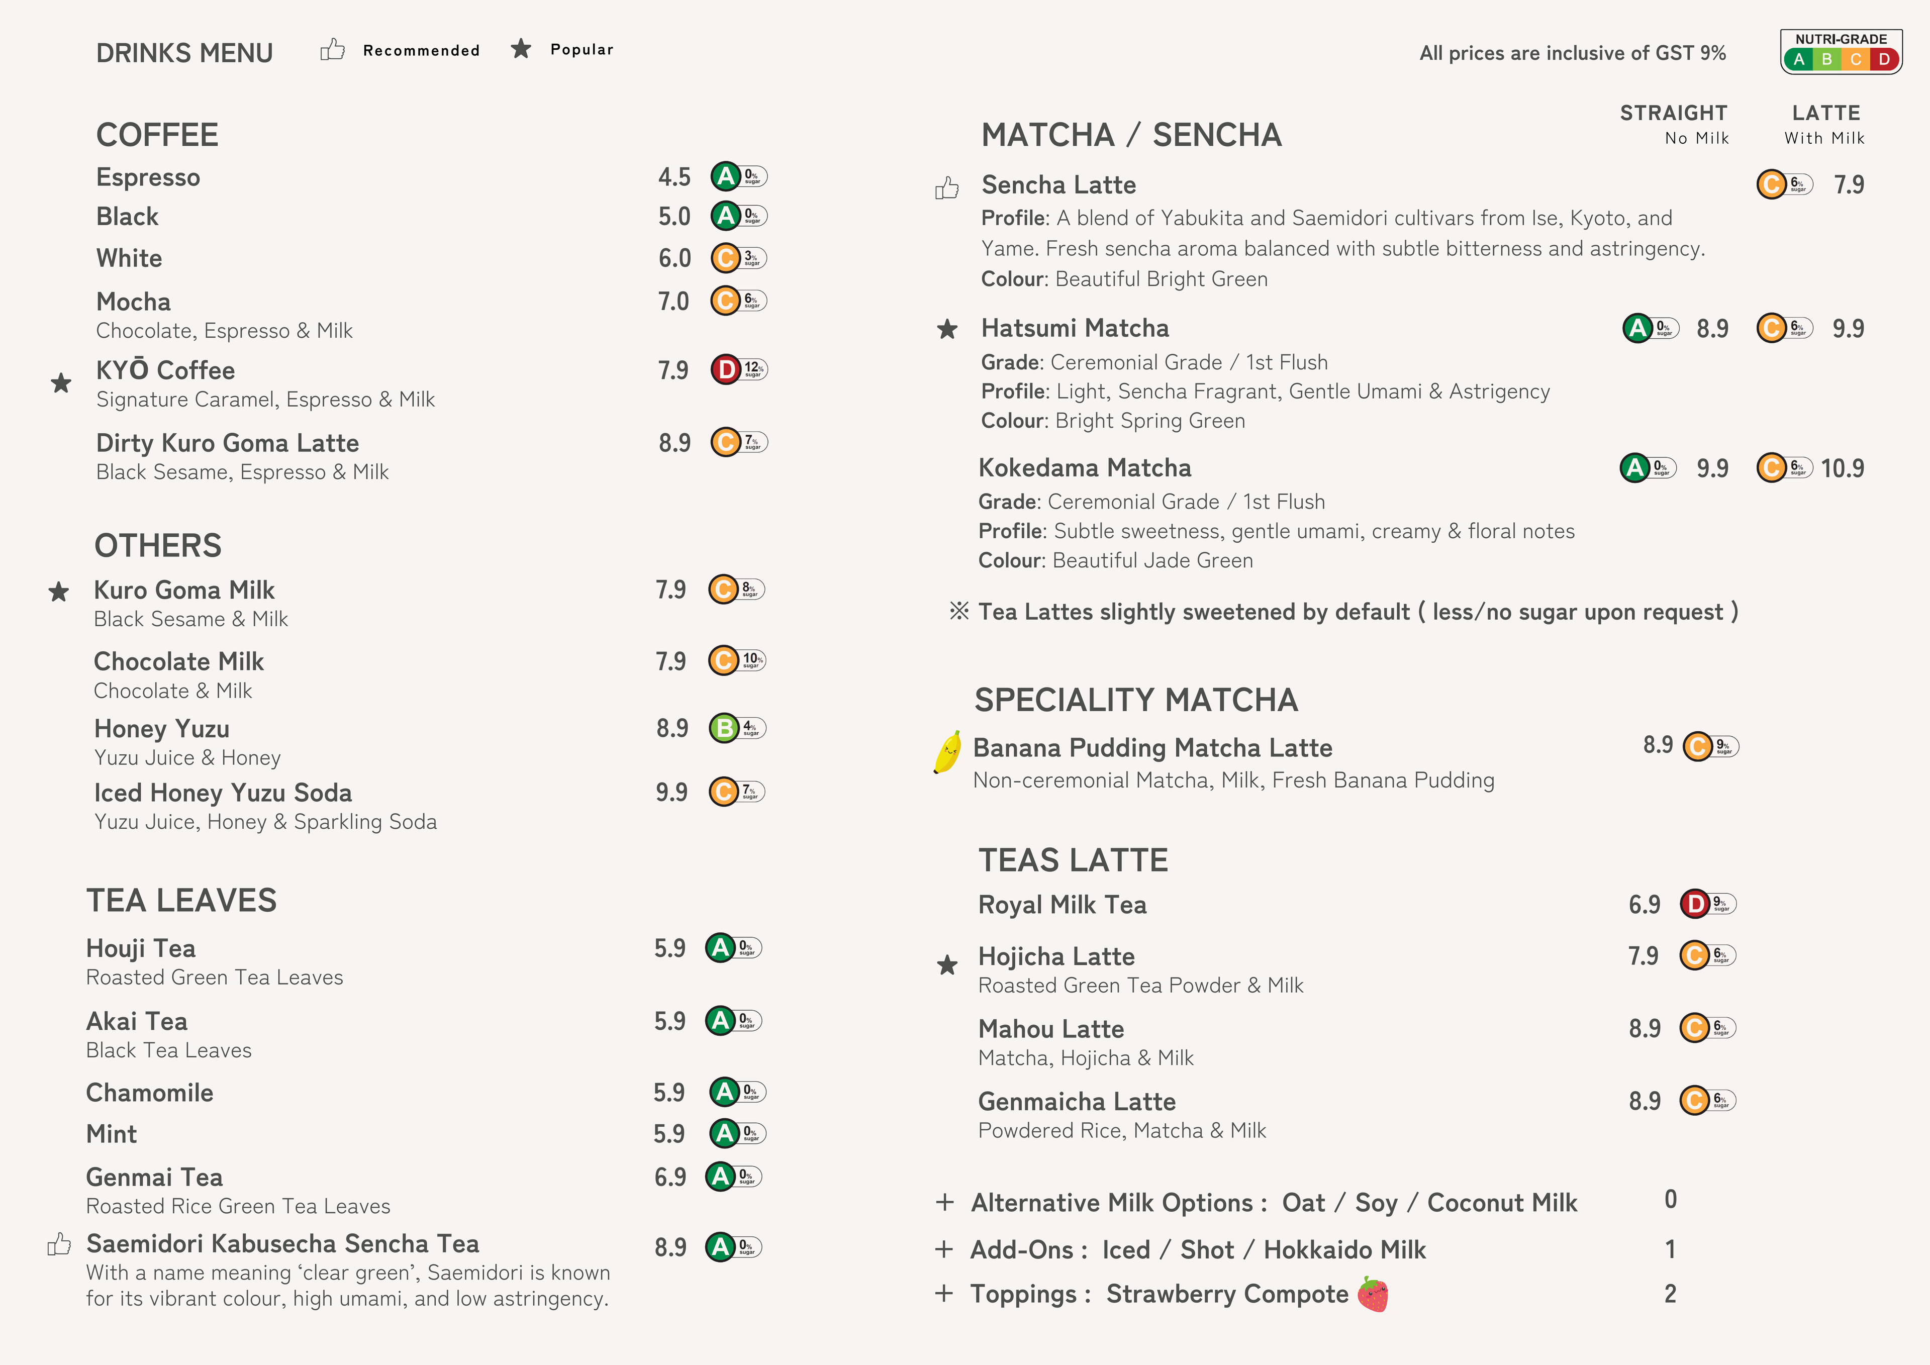Click the banana icon by Banana Pudding Matcha Latte
Screen dimensions: 1930x1365
click(x=948, y=750)
